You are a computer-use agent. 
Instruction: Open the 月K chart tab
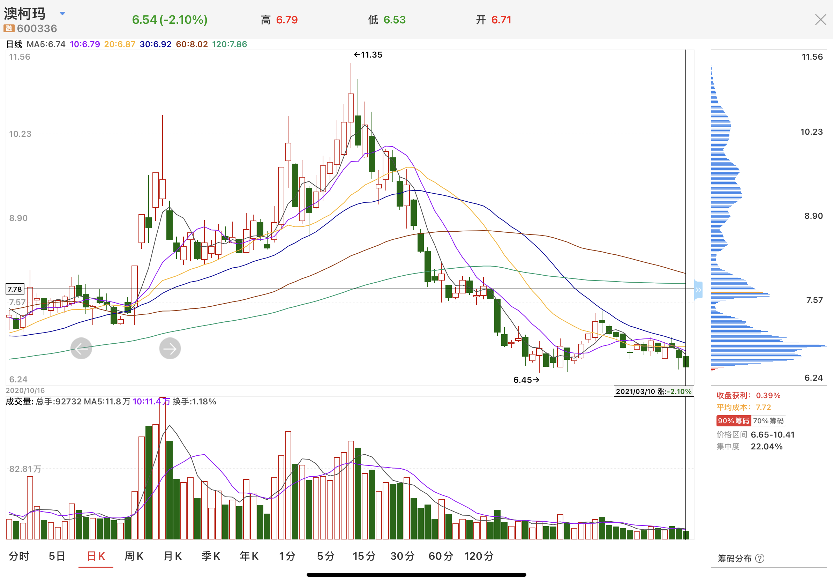[172, 556]
